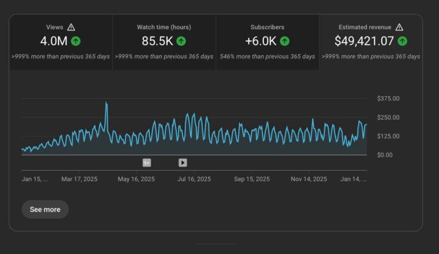Click the play video marker below chart
Viewport: 439px width, 254px height.
point(182,162)
